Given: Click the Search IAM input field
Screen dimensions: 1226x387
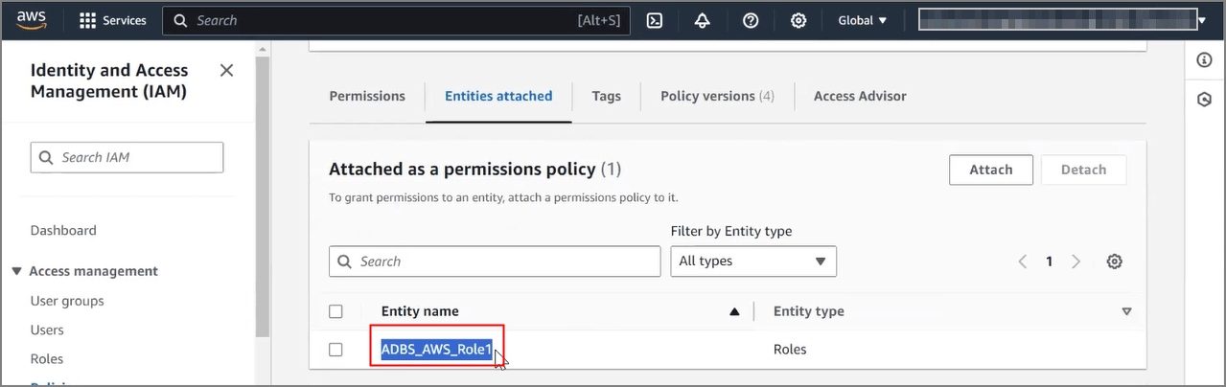Looking at the screenshot, I should click(127, 157).
